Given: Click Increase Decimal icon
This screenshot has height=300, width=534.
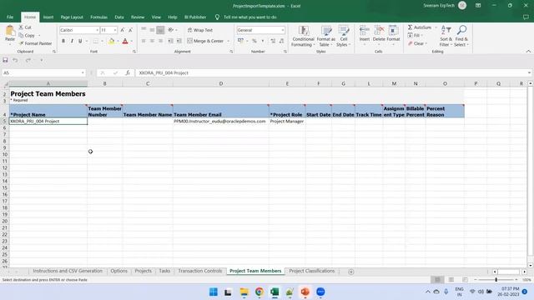Looking at the screenshot, I should pyautogui.click(x=273, y=41).
